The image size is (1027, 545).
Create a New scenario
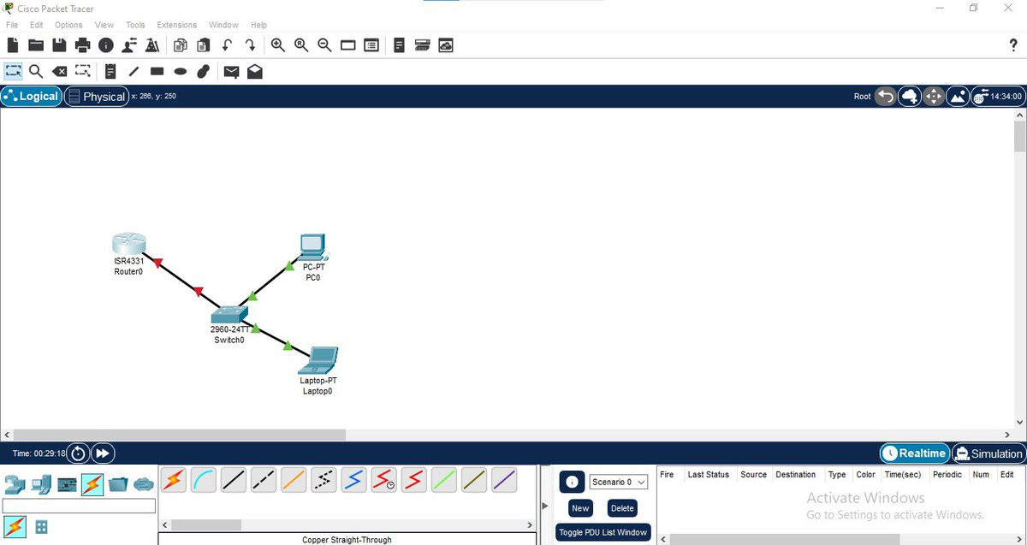[580, 508]
